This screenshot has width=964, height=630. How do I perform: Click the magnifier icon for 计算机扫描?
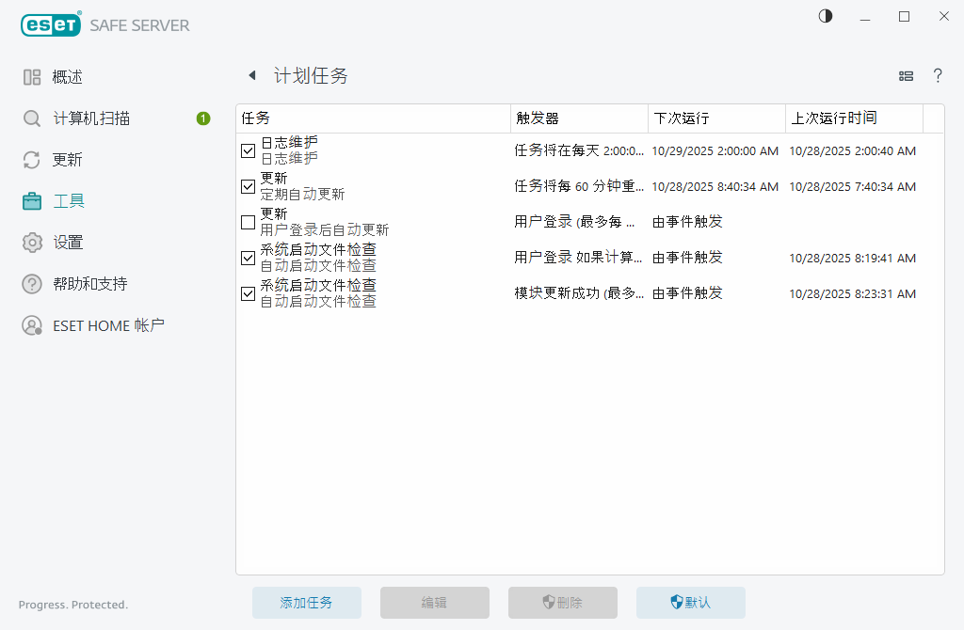coord(32,118)
